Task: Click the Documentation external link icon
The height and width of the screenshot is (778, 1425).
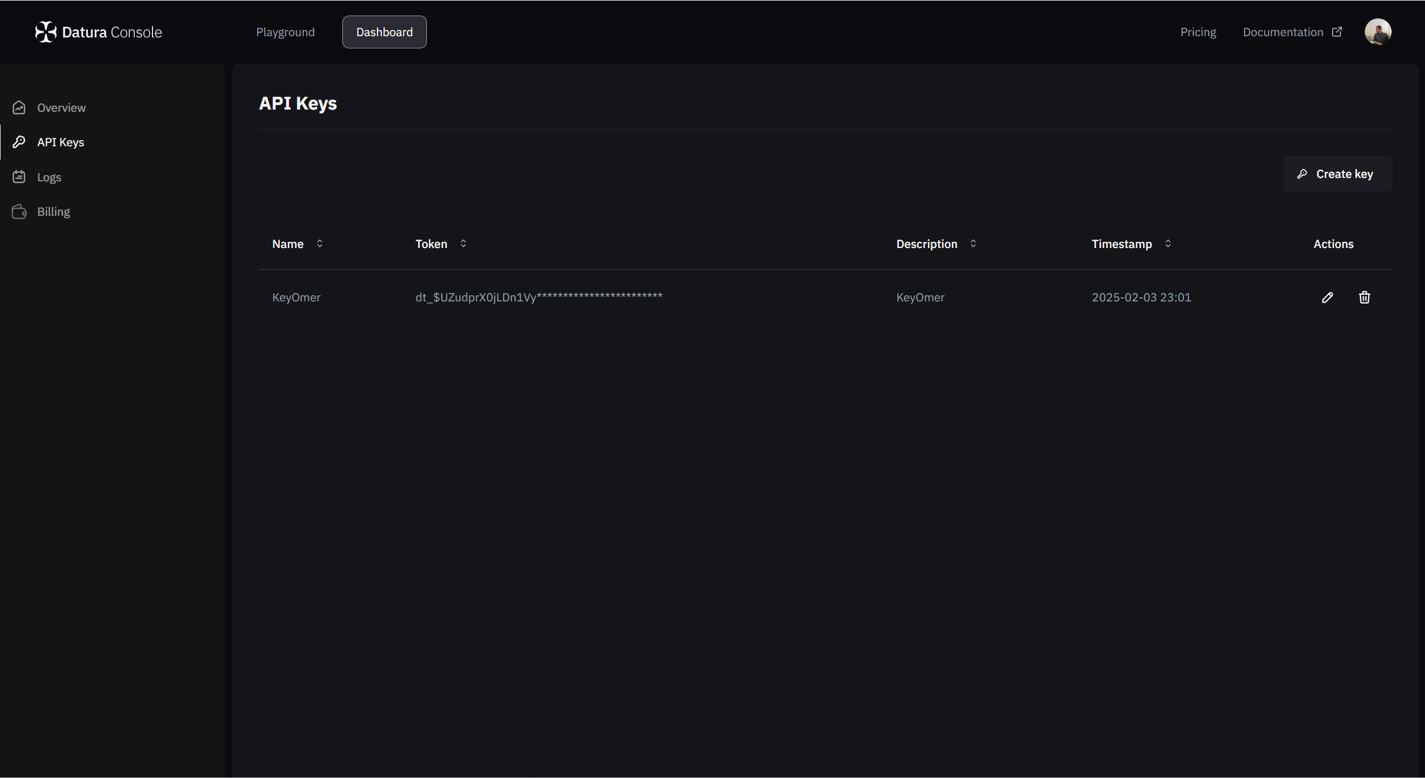Action: pos(1337,32)
